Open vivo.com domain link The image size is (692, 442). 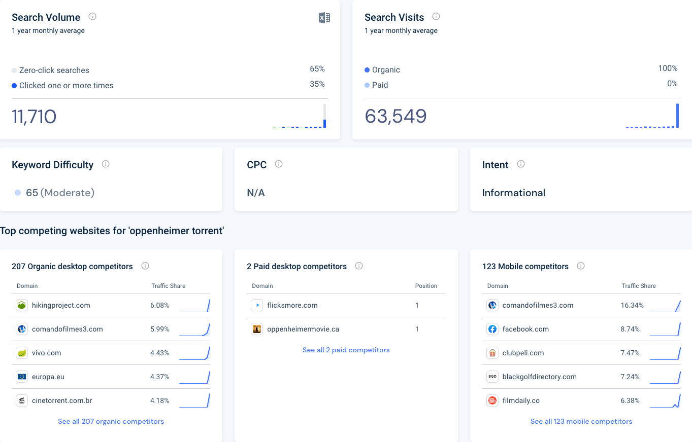tap(46, 353)
